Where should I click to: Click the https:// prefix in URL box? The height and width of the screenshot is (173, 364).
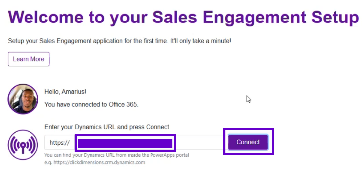(59, 143)
